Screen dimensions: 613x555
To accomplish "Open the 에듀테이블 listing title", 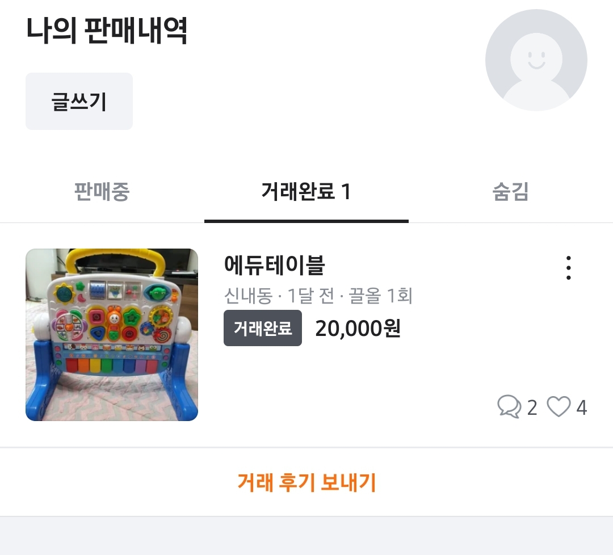I will pyautogui.click(x=274, y=266).
